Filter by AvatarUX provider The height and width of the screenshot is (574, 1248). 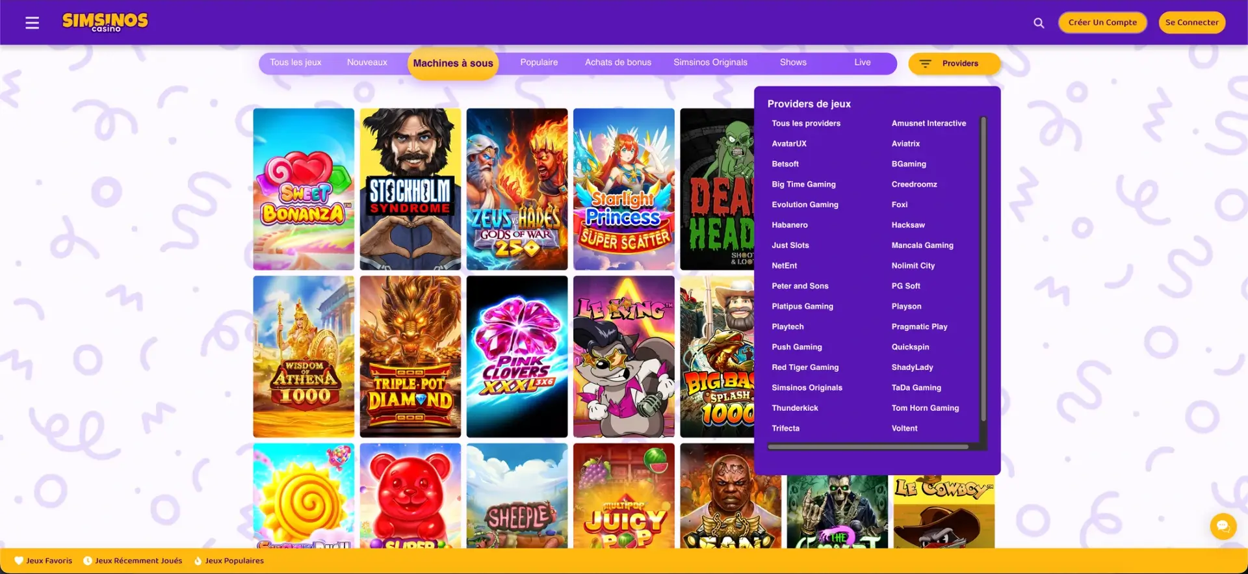pyautogui.click(x=789, y=144)
